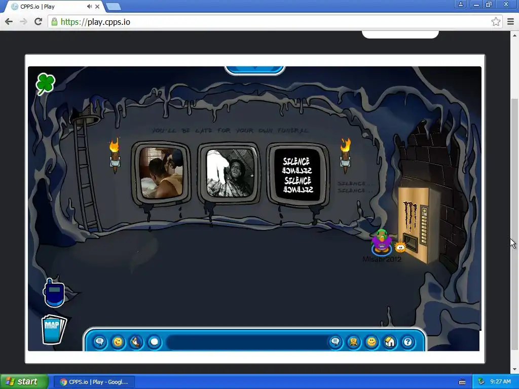Click the left wall torch
The width and height of the screenshot is (519, 389).
click(x=115, y=155)
